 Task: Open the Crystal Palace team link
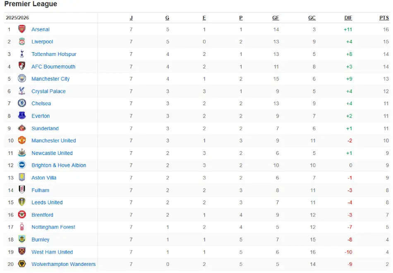coord(48,91)
